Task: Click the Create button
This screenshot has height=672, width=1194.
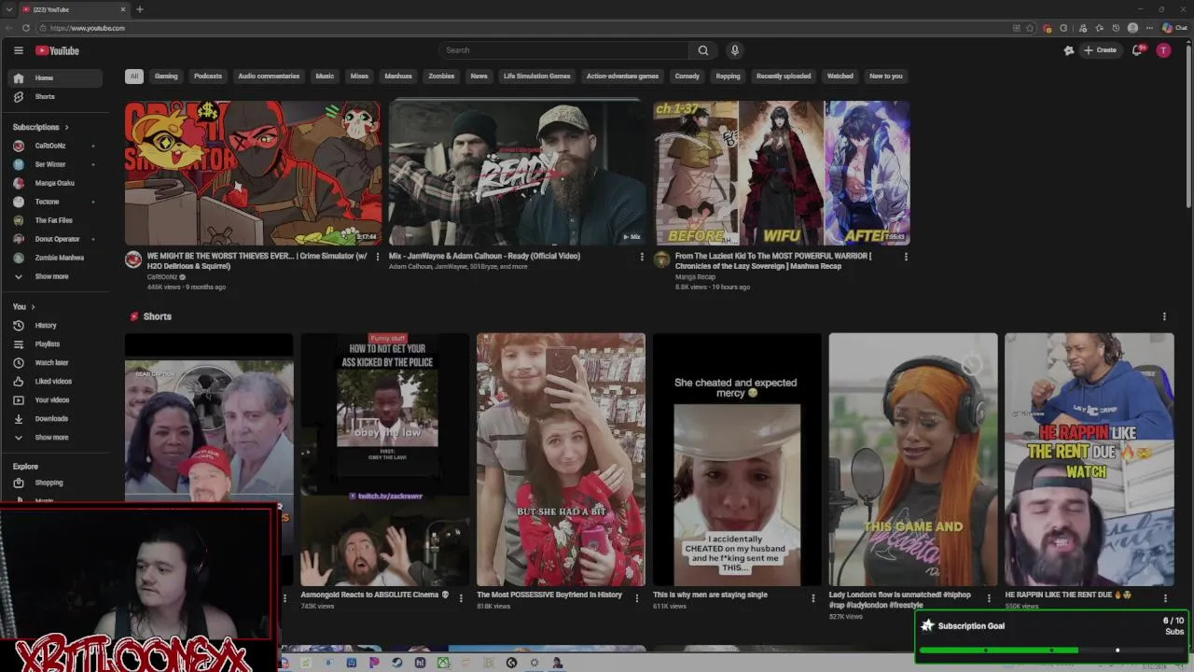Action: [1100, 50]
